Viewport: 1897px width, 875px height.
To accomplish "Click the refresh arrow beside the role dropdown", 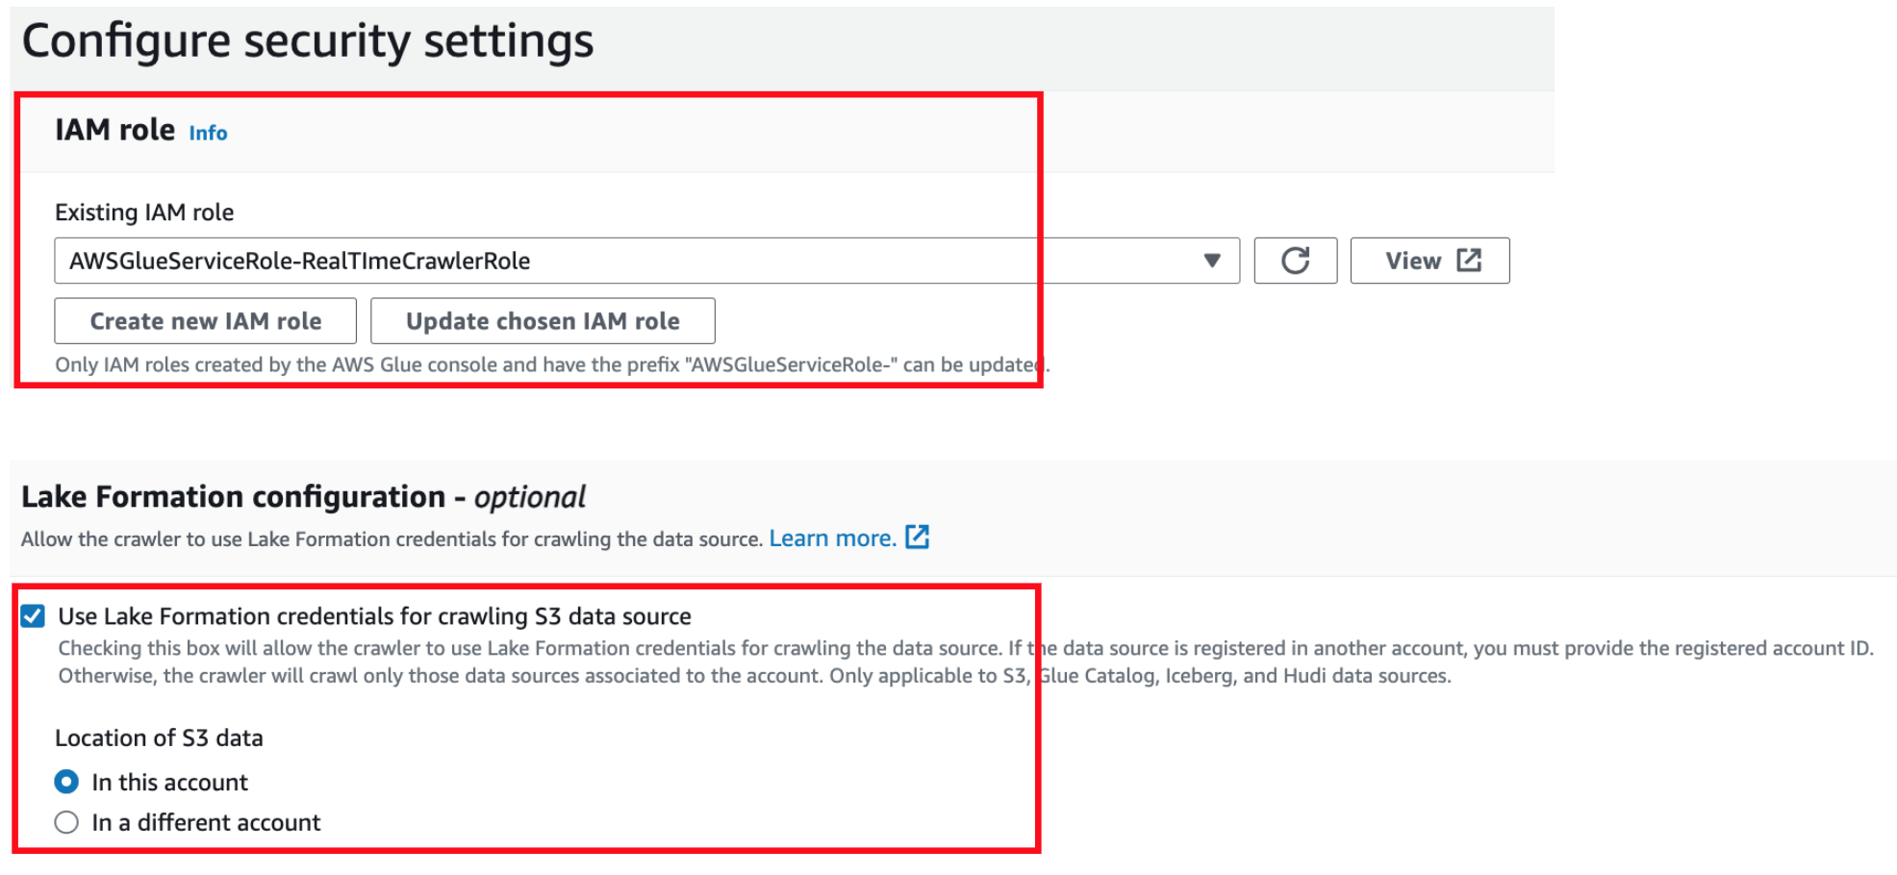I will coord(1294,261).
